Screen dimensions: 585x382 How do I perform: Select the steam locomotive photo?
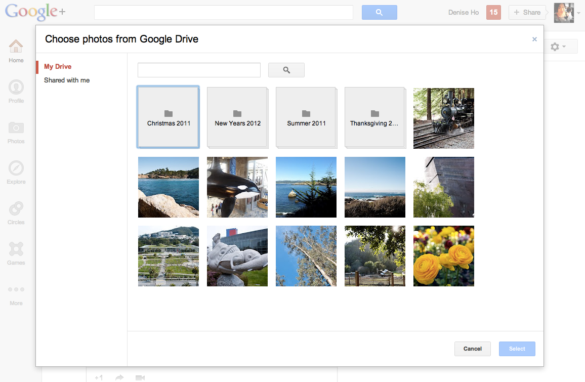click(444, 118)
